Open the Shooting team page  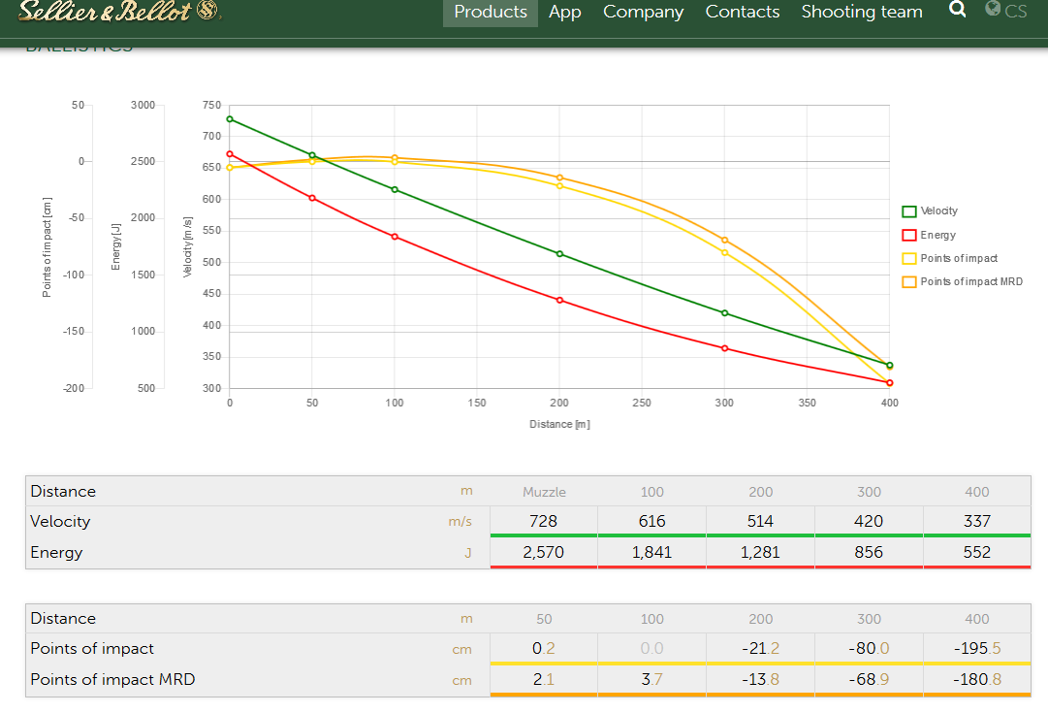pyautogui.click(x=862, y=13)
